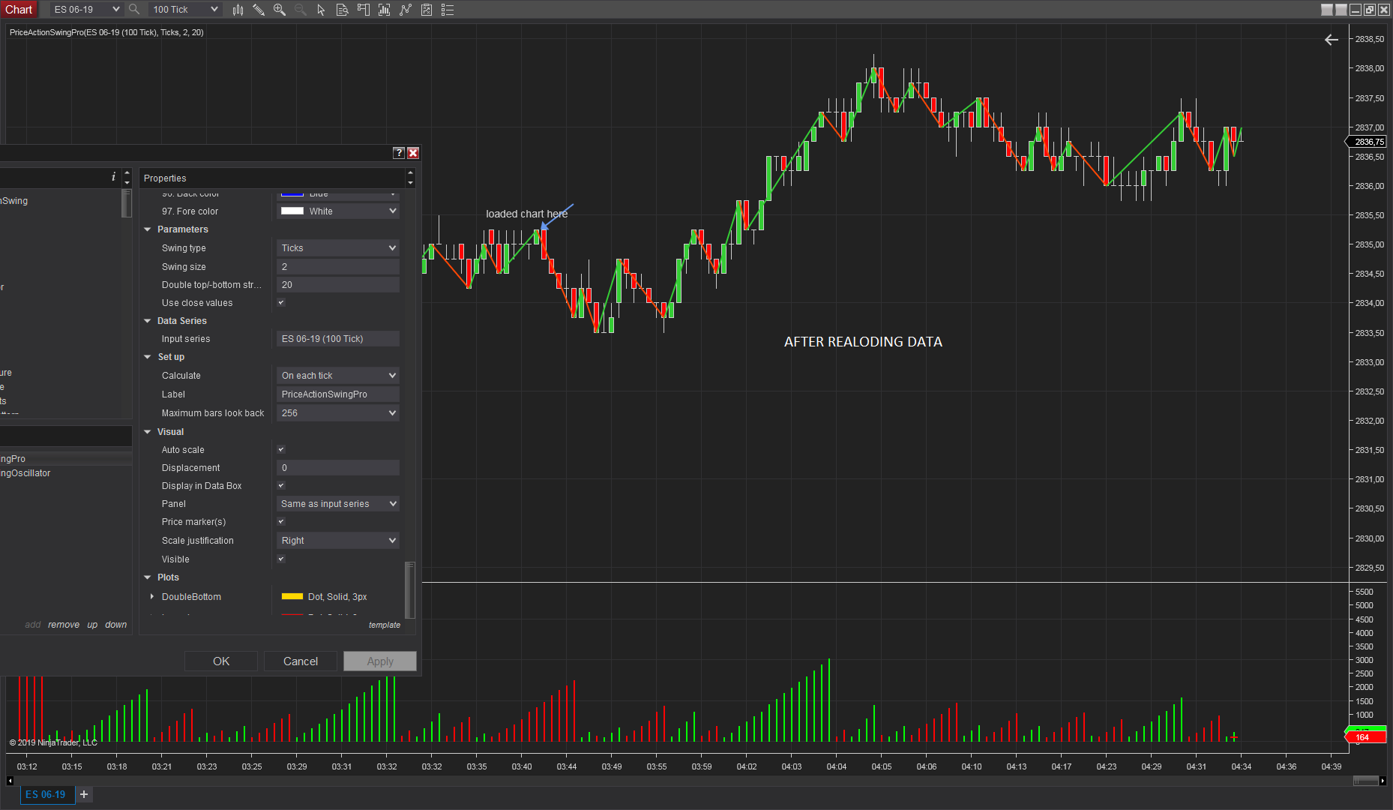Click Cancel in the Indicators dialog
Screen dimensions: 1393x810
tap(301, 661)
